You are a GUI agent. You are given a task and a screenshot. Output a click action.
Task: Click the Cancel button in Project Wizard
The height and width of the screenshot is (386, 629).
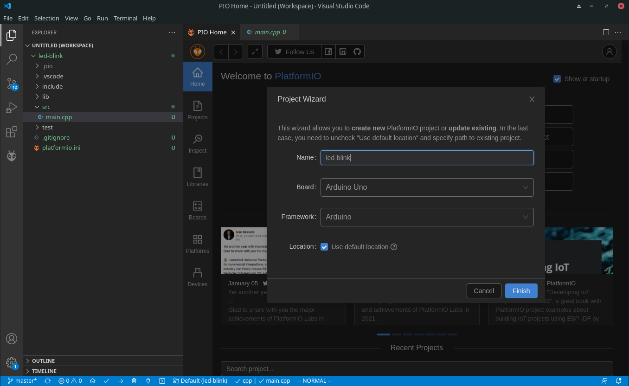(x=484, y=291)
